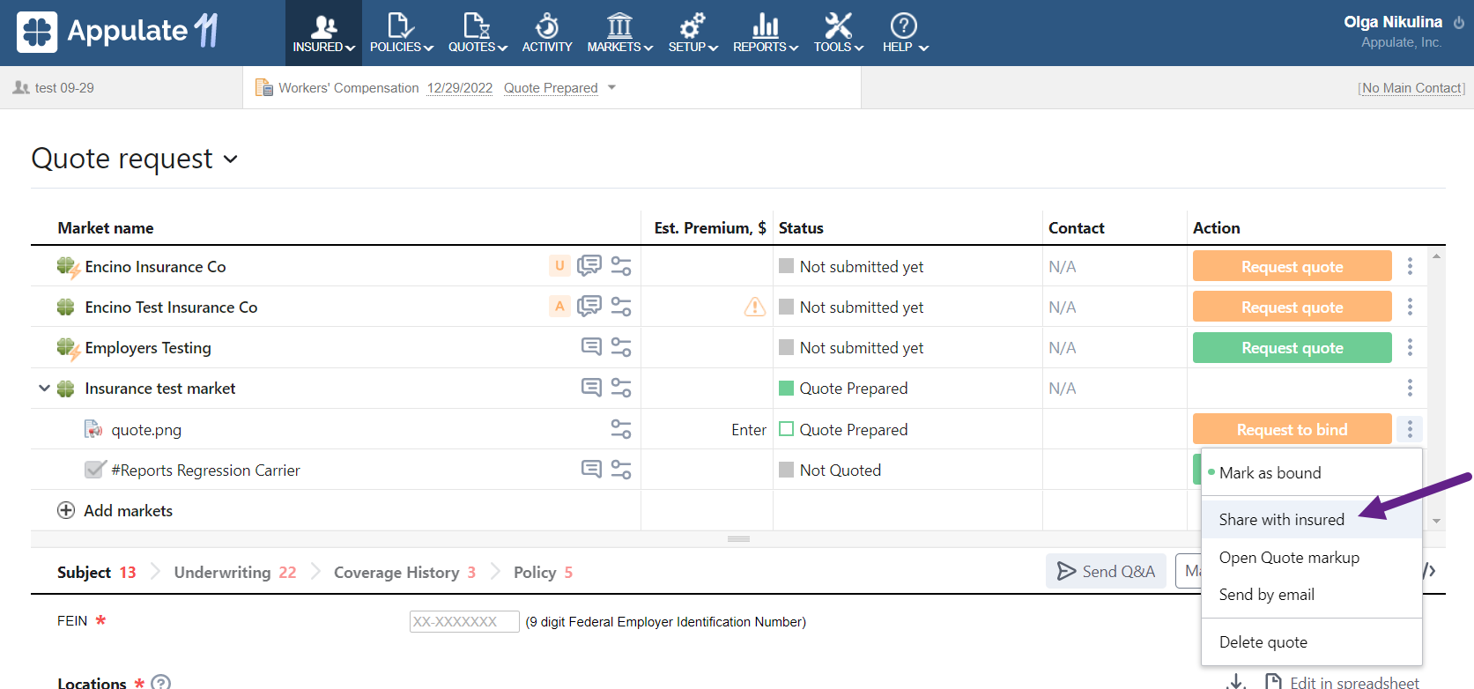Request quote from Encino Test Insurance Co
1474x689 pixels.
[x=1293, y=307]
